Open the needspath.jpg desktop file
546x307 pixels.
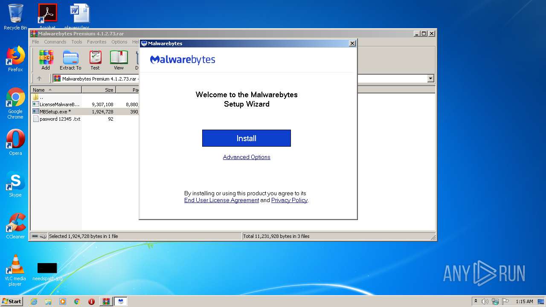point(47,272)
